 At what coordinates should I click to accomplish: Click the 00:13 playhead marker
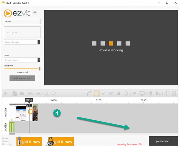tap(29, 100)
